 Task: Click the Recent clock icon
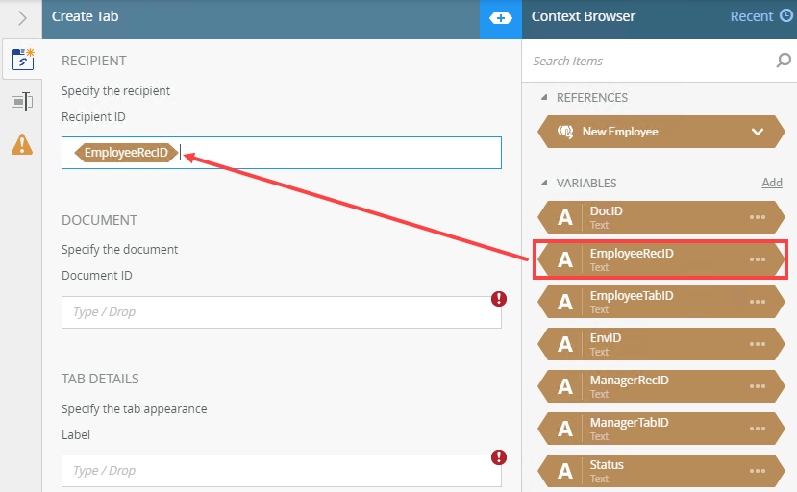point(786,16)
